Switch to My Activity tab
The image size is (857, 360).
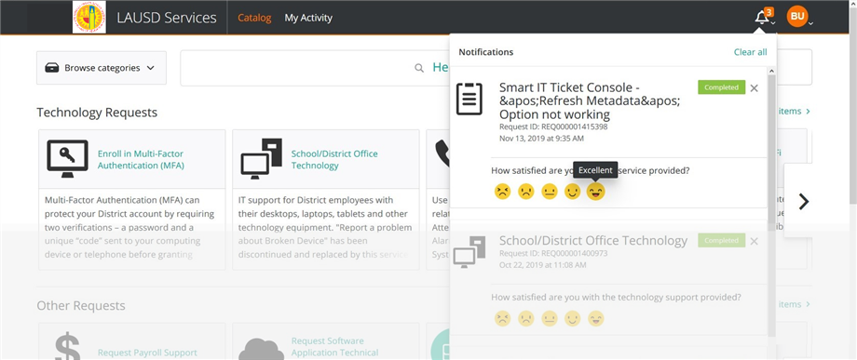pos(308,18)
